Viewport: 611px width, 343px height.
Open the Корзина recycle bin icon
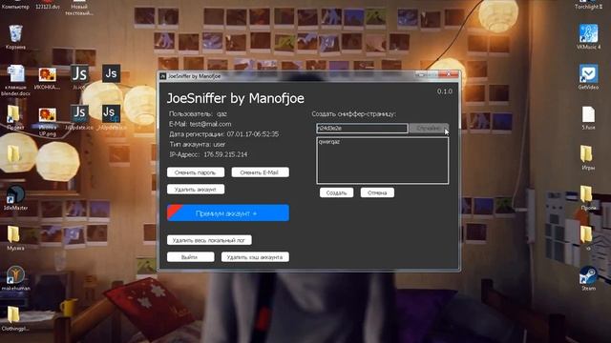click(x=15, y=37)
